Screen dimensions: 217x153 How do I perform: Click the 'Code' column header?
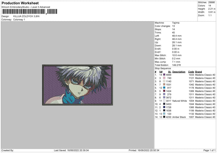(x=191, y=72)
